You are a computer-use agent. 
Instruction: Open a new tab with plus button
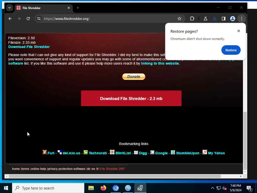pyautogui.click(x=78, y=8)
